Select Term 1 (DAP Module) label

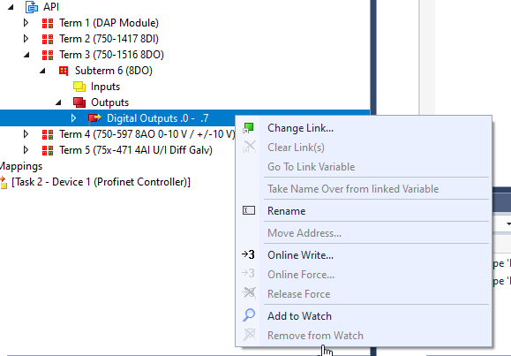coord(109,23)
